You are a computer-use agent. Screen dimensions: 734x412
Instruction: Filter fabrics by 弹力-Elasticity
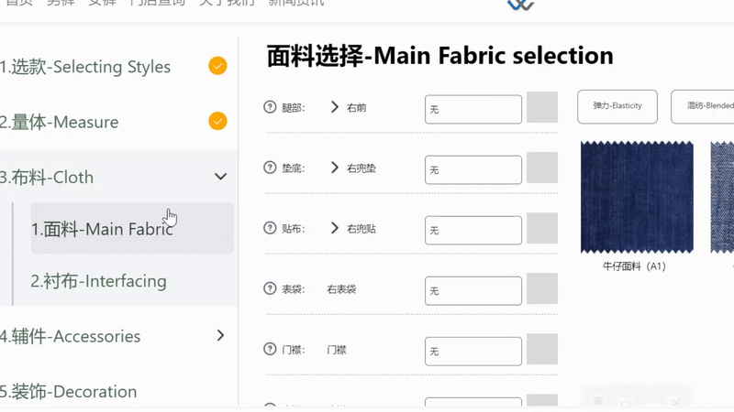point(617,106)
